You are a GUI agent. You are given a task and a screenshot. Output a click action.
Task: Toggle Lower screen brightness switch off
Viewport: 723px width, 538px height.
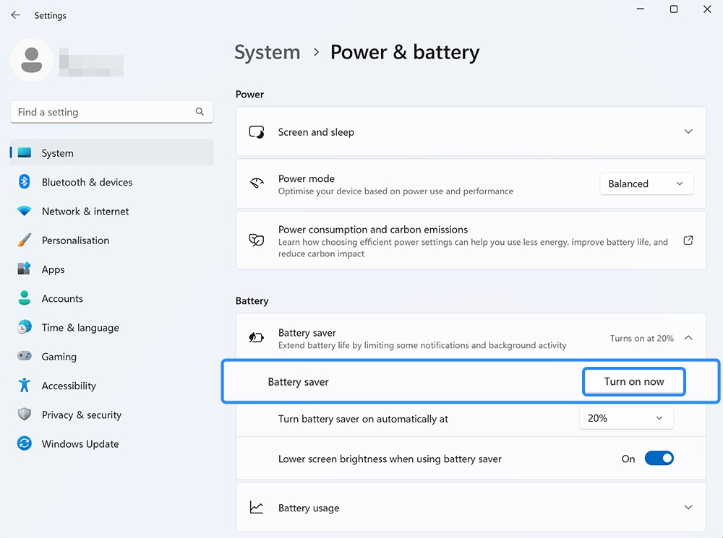(659, 459)
